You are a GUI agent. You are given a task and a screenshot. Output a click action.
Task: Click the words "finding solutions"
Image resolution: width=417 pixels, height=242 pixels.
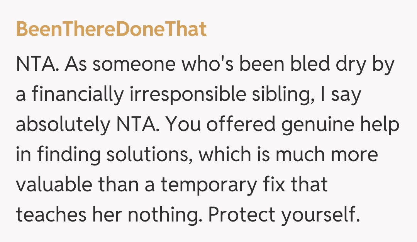(110, 155)
